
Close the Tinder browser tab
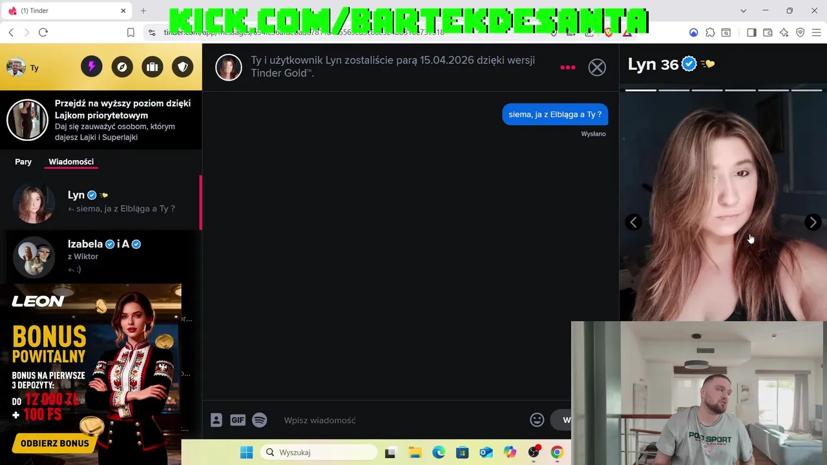[x=123, y=11]
